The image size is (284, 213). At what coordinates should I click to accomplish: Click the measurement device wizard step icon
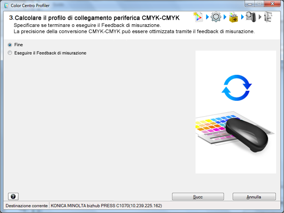[x=250, y=17]
